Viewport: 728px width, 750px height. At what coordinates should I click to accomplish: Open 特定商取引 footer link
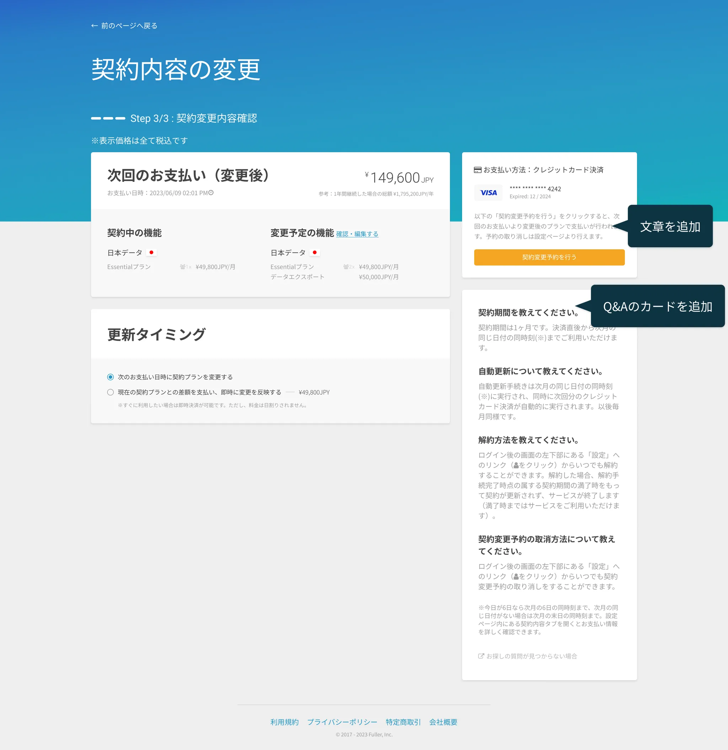403,722
